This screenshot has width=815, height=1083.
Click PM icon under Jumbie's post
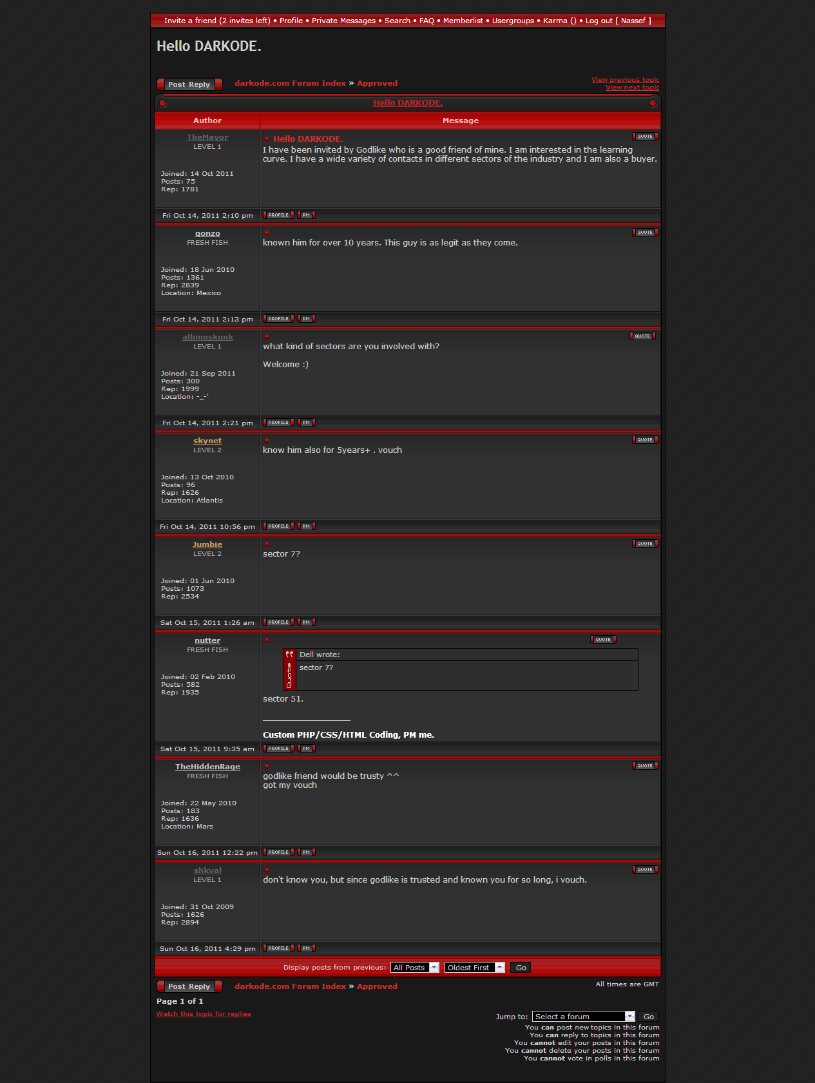tap(306, 622)
